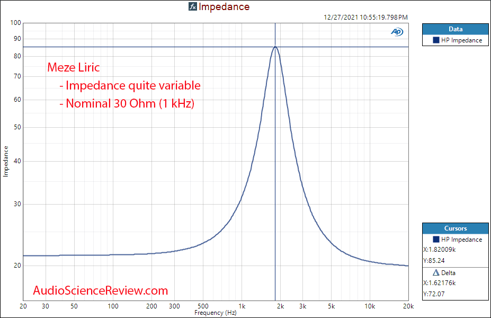Click the "20" label on the frequency axis
491x318 pixels.
[x=23, y=306]
